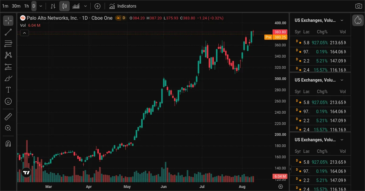Open chart settings gear near price scale
This screenshot has width=365, height=191.
281,186
